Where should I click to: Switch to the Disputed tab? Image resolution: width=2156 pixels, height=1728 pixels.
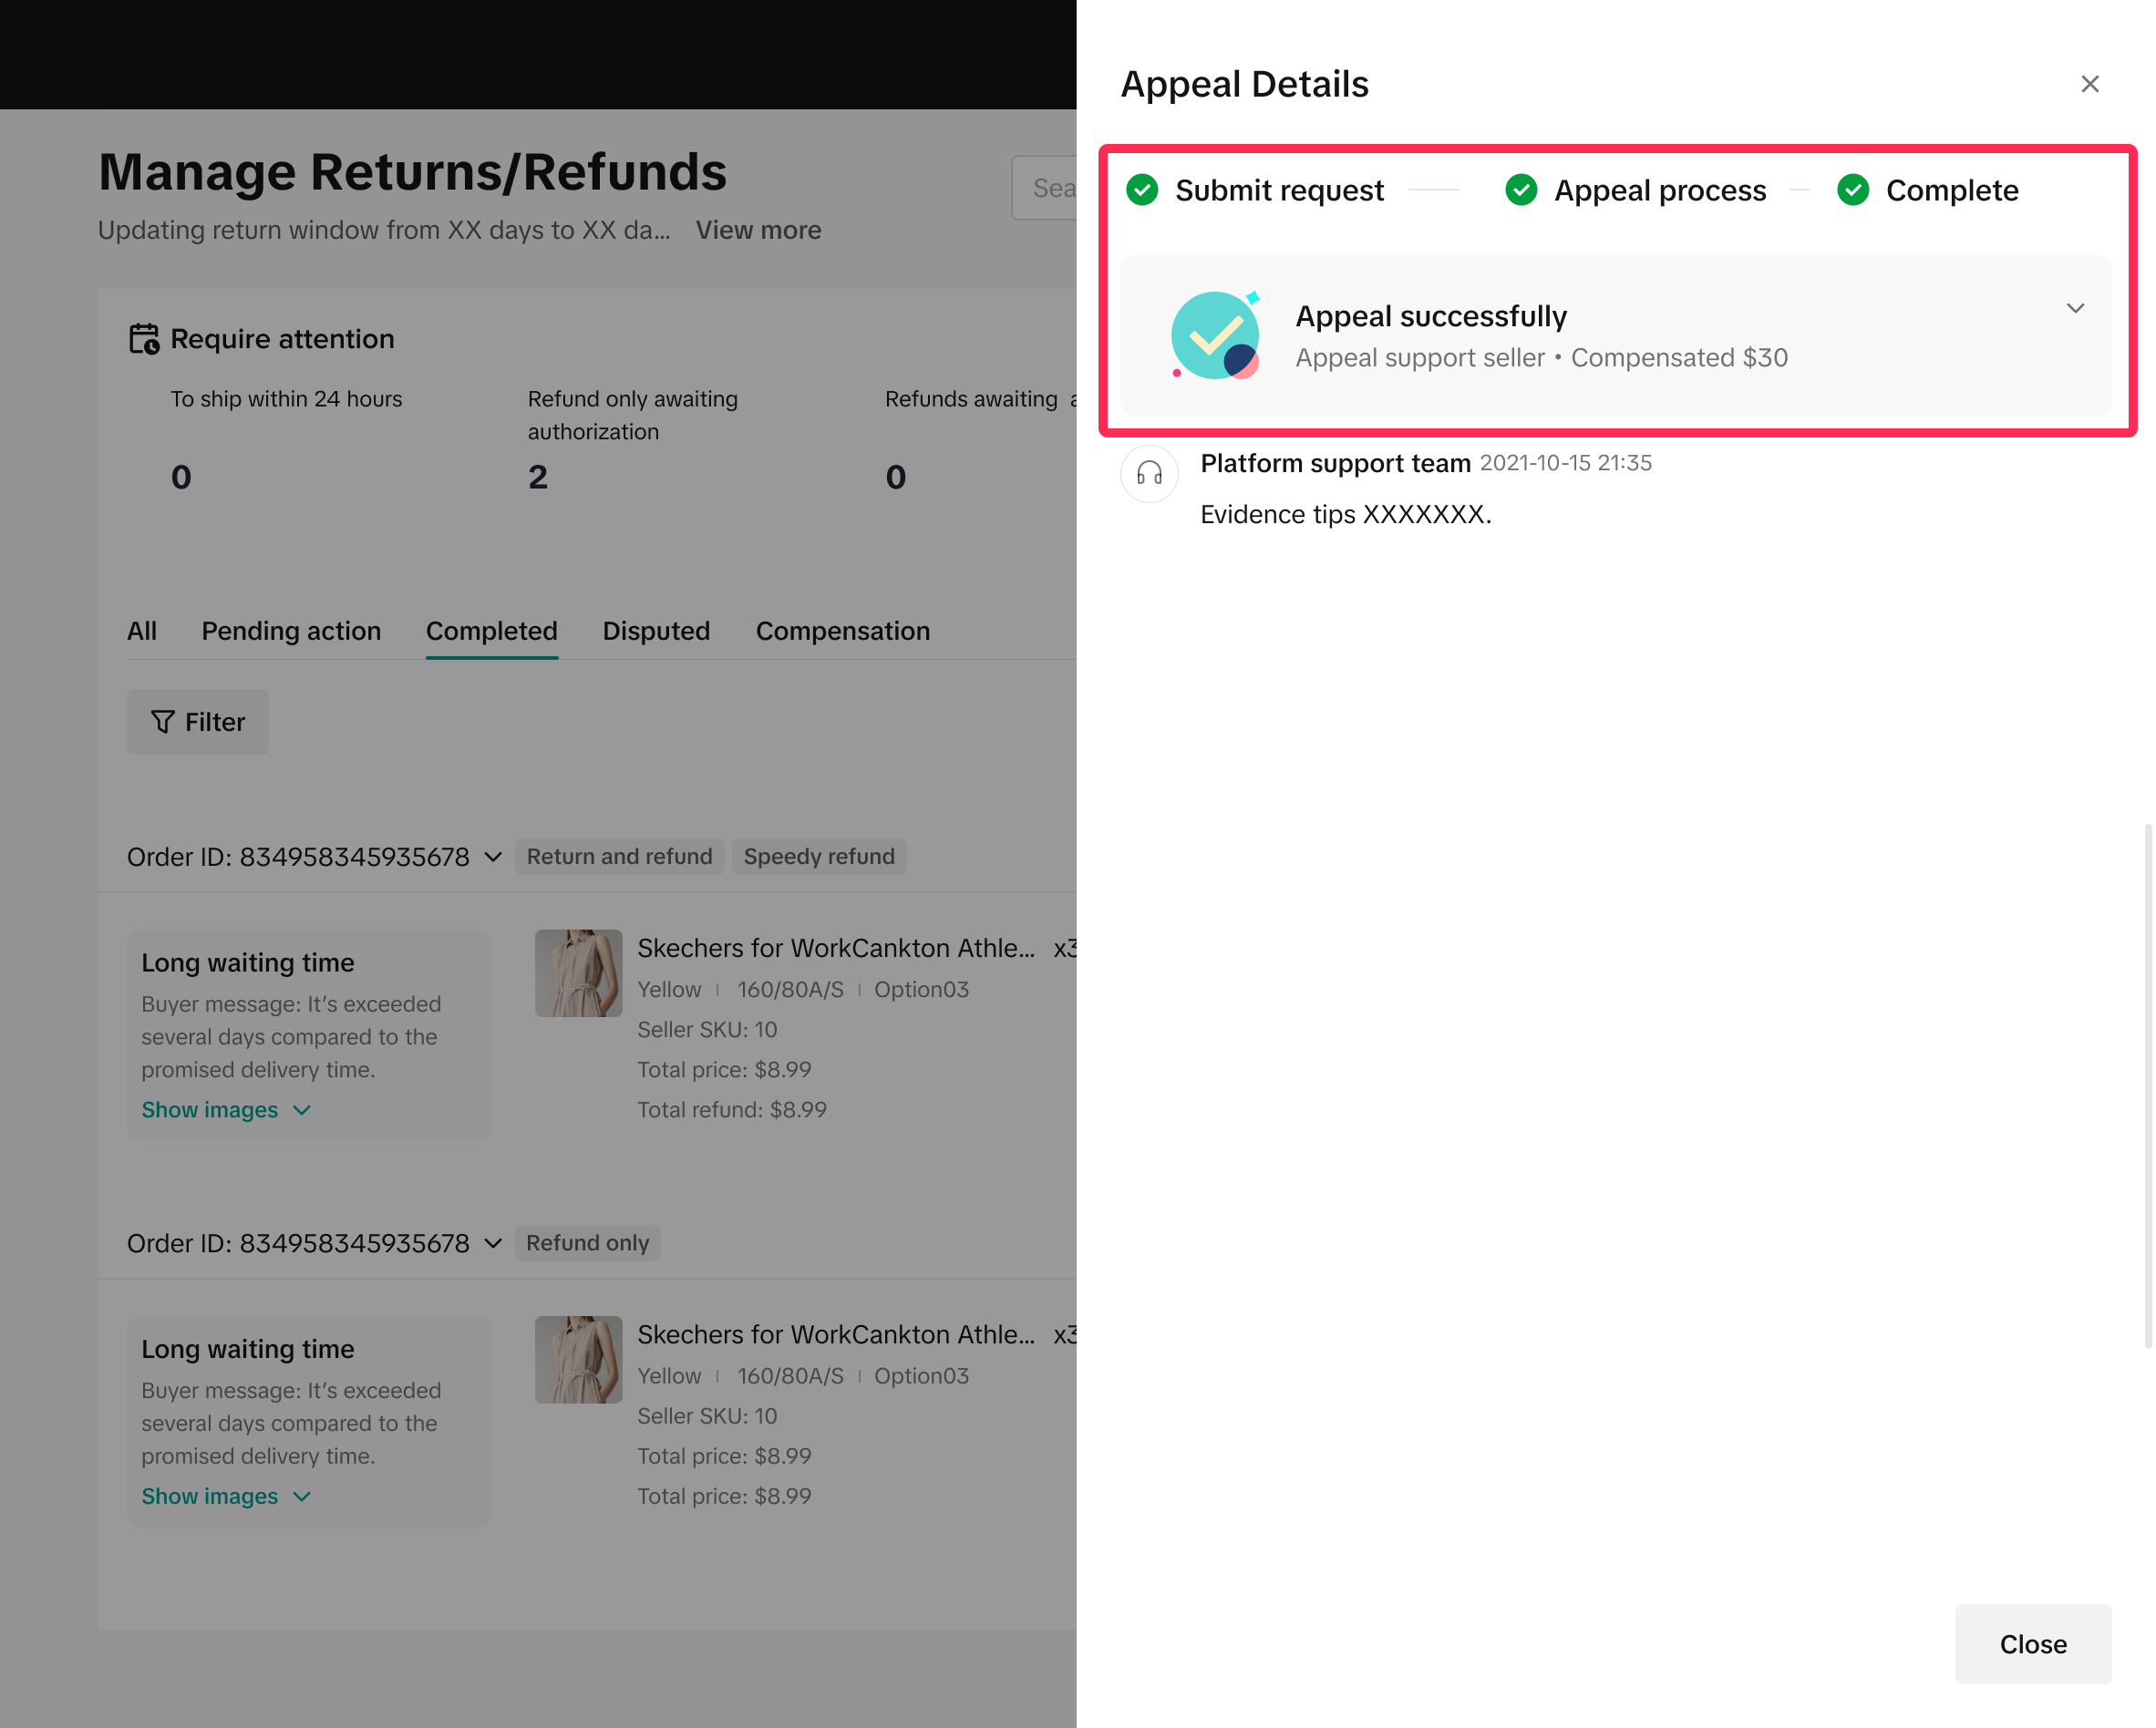656,631
